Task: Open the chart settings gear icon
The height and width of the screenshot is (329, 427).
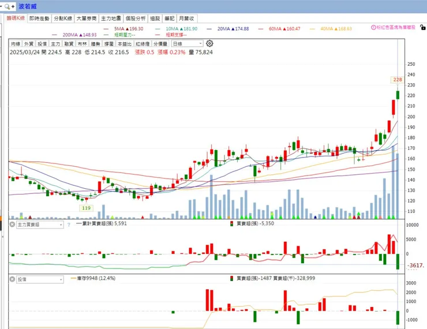Action: pos(209,43)
